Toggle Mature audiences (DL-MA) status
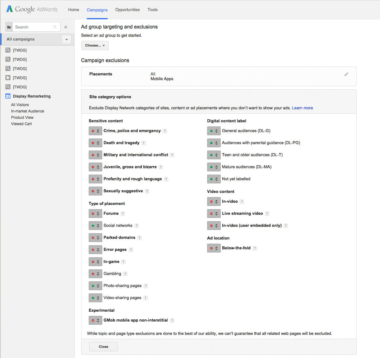Image resolution: width=380 pixels, height=358 pixels. [214, 167]
